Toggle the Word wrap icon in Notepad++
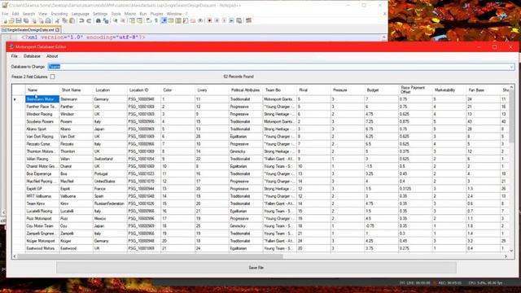521x293 pixels. 148,20
